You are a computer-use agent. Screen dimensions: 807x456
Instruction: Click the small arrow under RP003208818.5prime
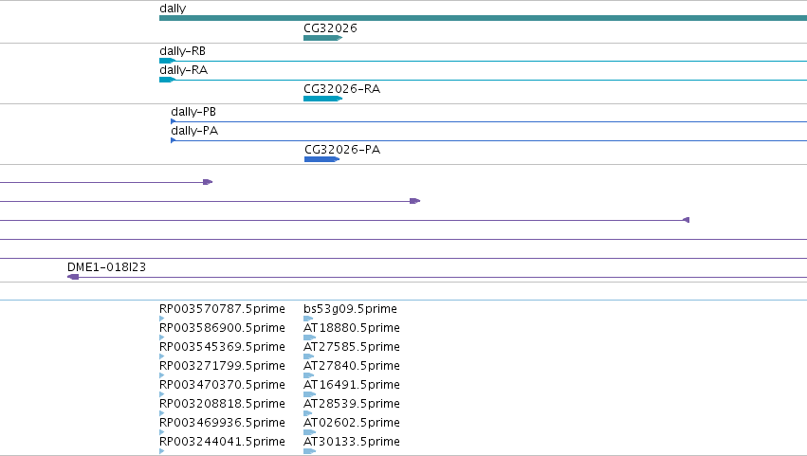point(161,413)
